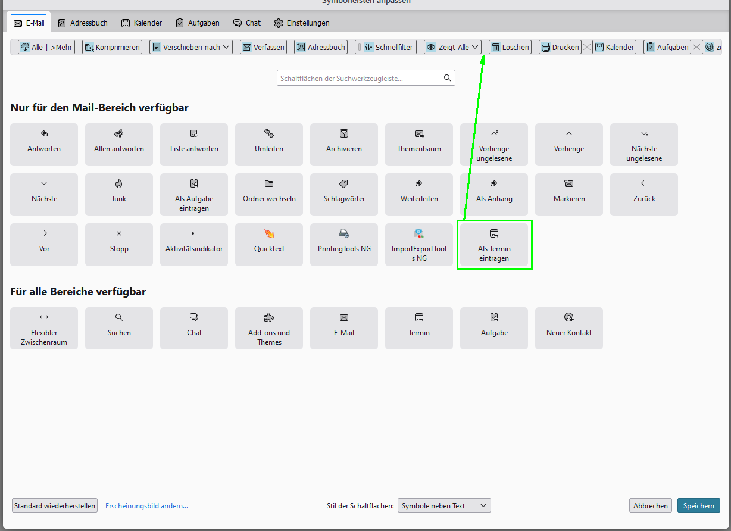Select the Vorherige ungelesene tile
Viewport: 731px width, 531px height.
pos(494,145)
